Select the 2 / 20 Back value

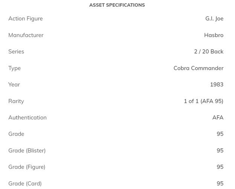click(x=209, y=52)
